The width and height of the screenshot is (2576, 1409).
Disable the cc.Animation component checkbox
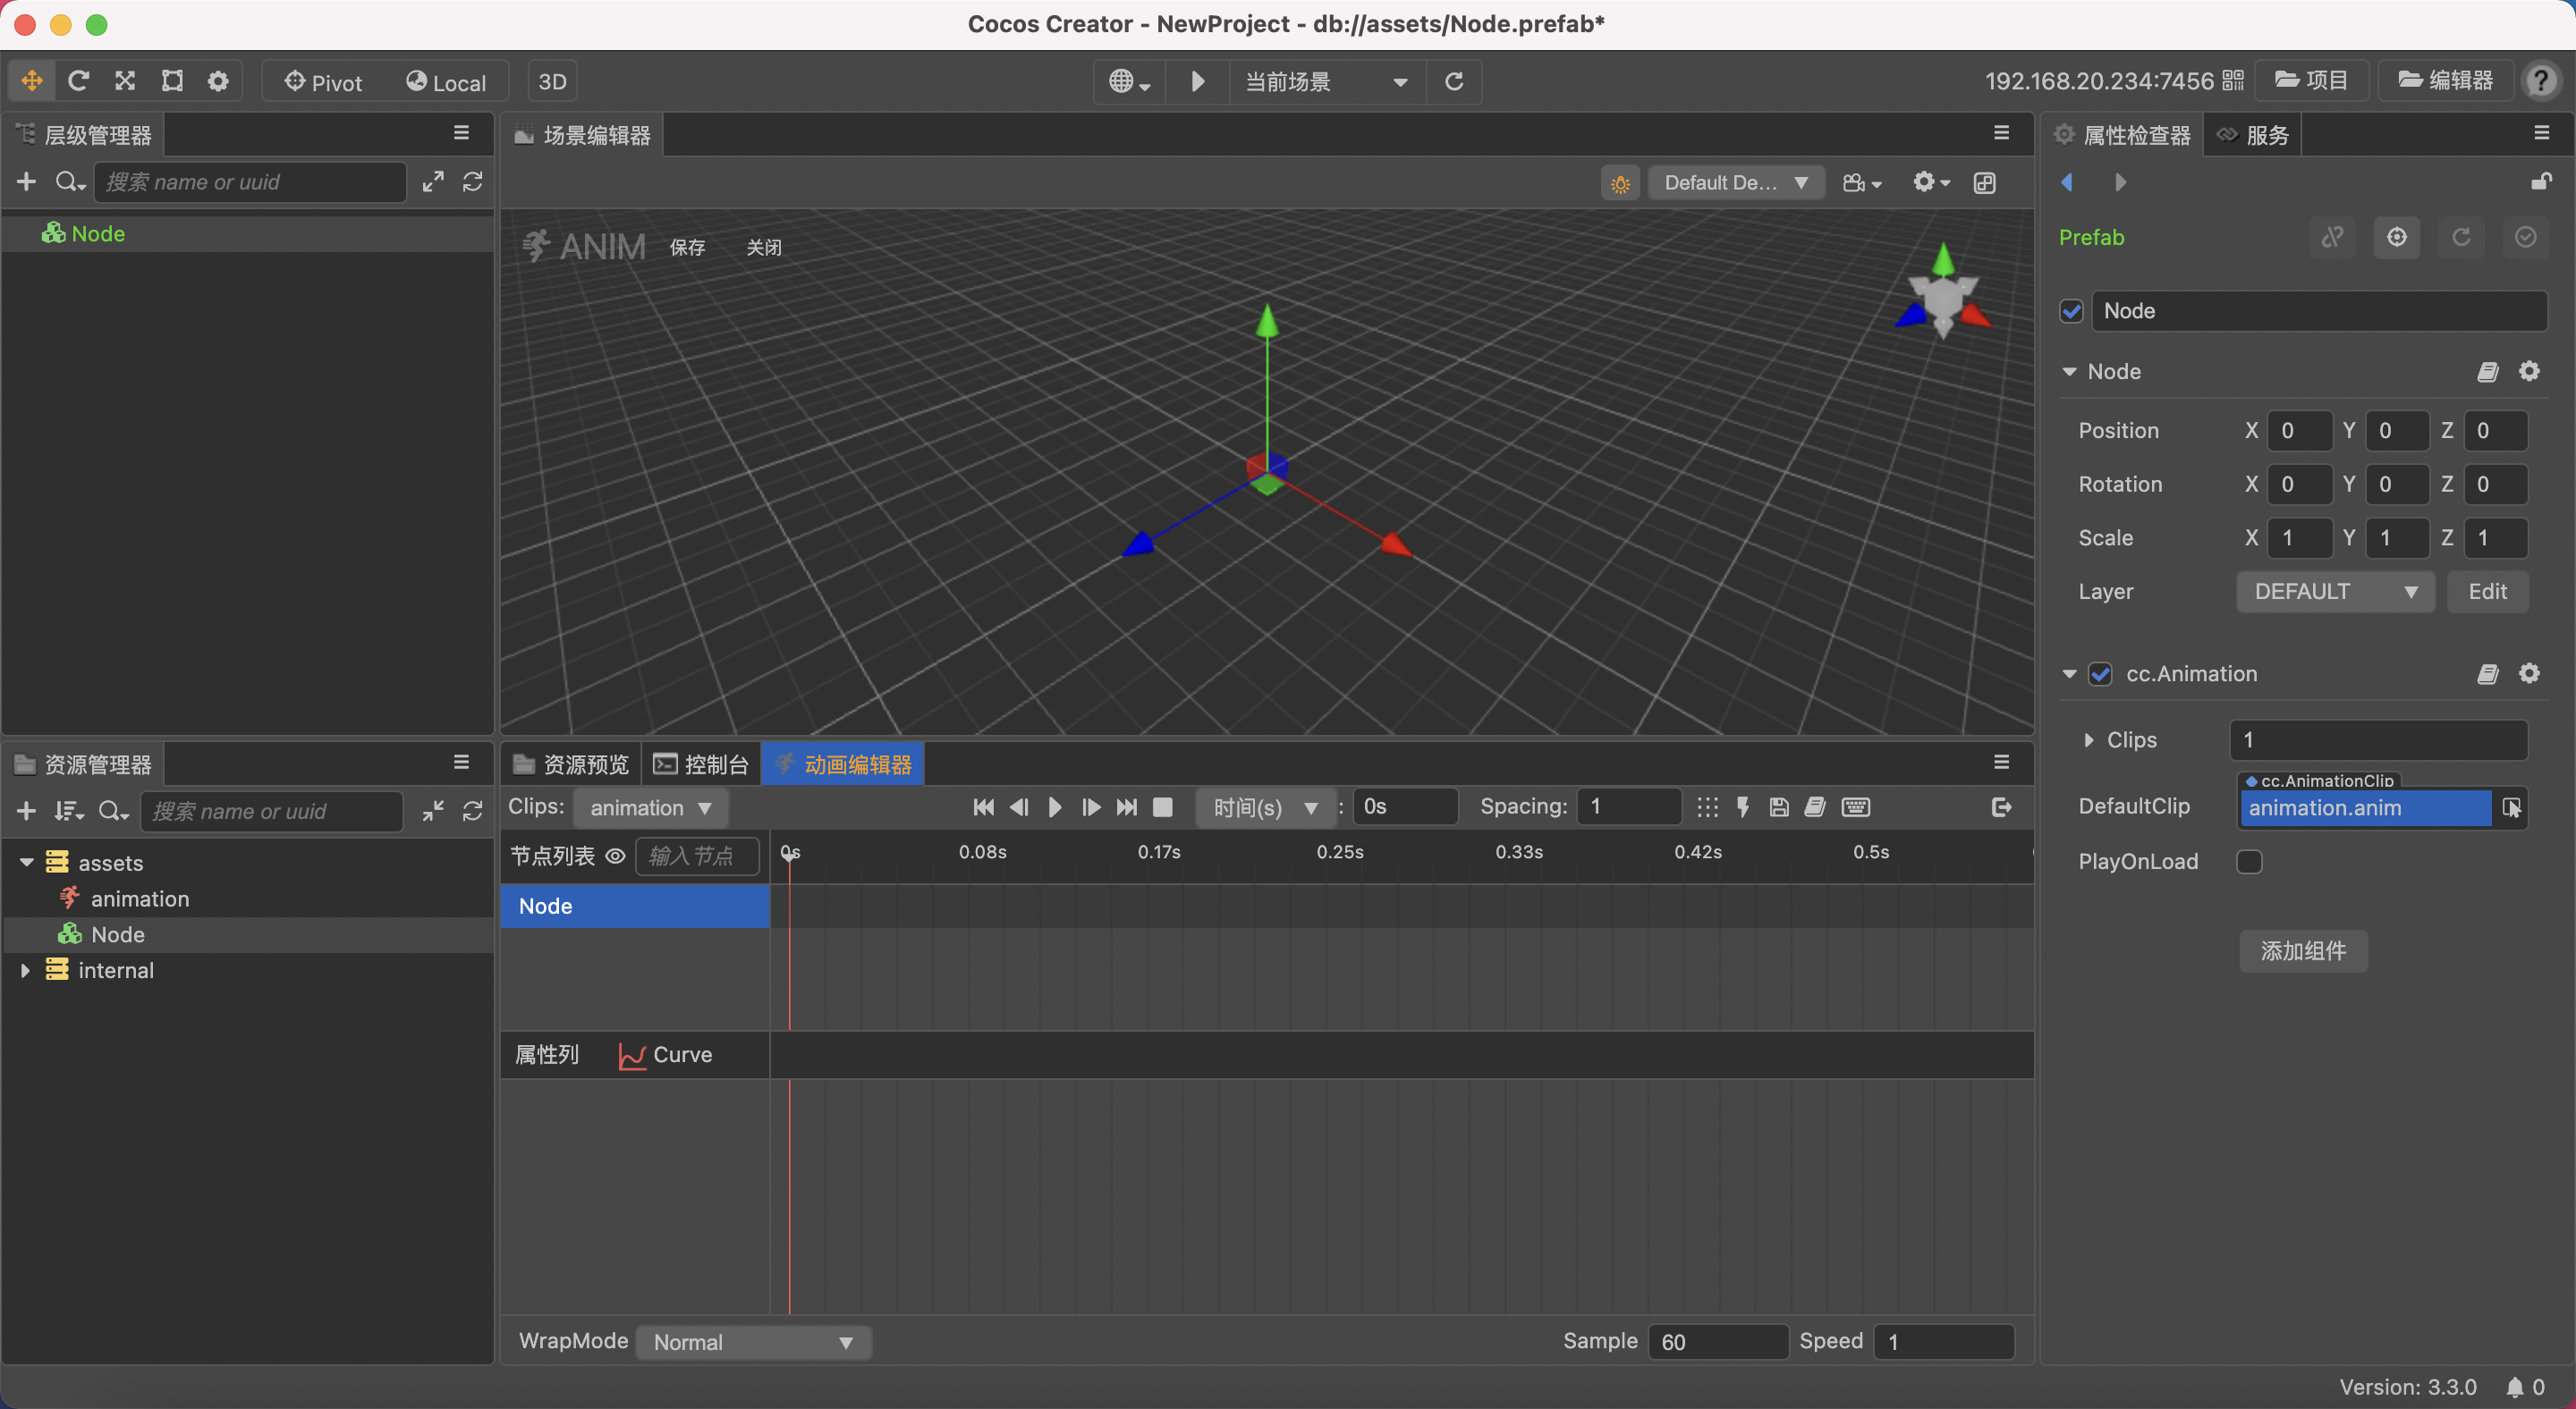tap(2100, 673)
